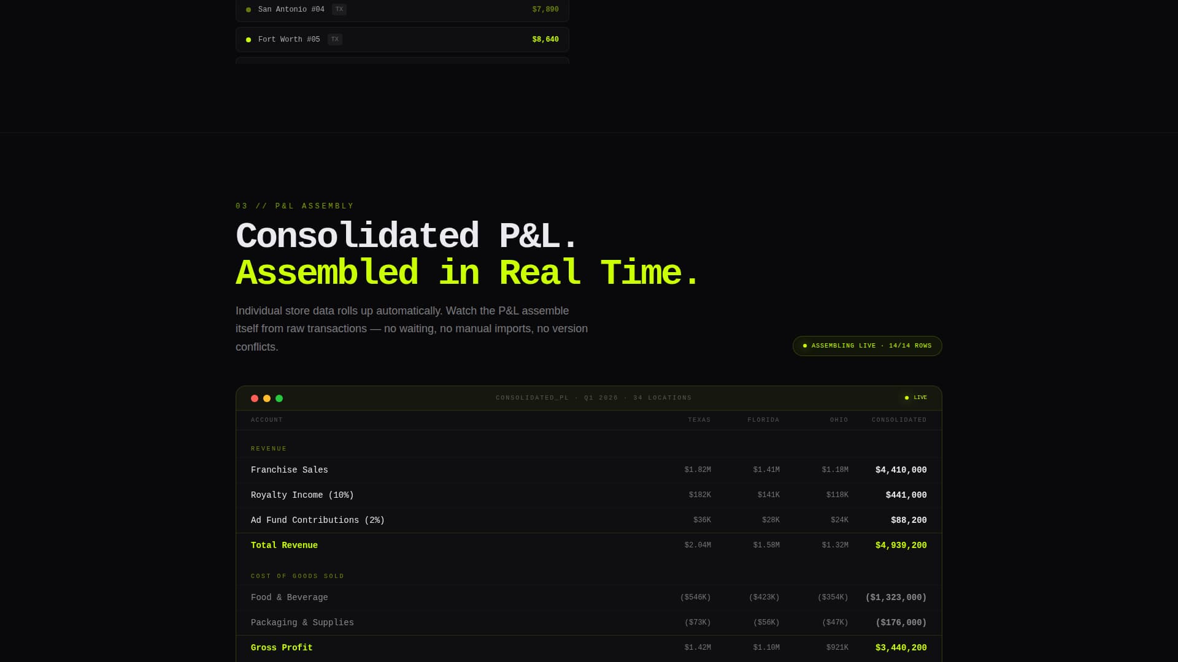Click Food & Beverage Texas value ($546K)

click(695, 598)
